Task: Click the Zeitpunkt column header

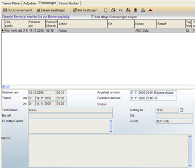Action: tap(16, 24)
